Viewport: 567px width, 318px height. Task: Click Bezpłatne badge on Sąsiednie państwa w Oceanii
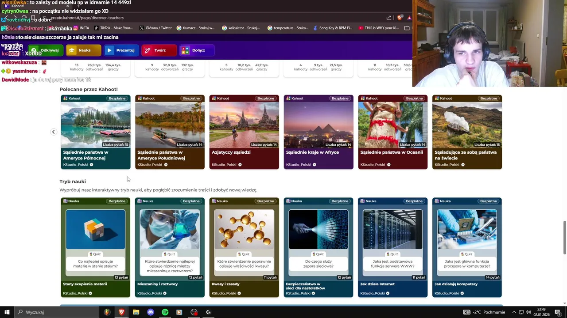(414, 98)
